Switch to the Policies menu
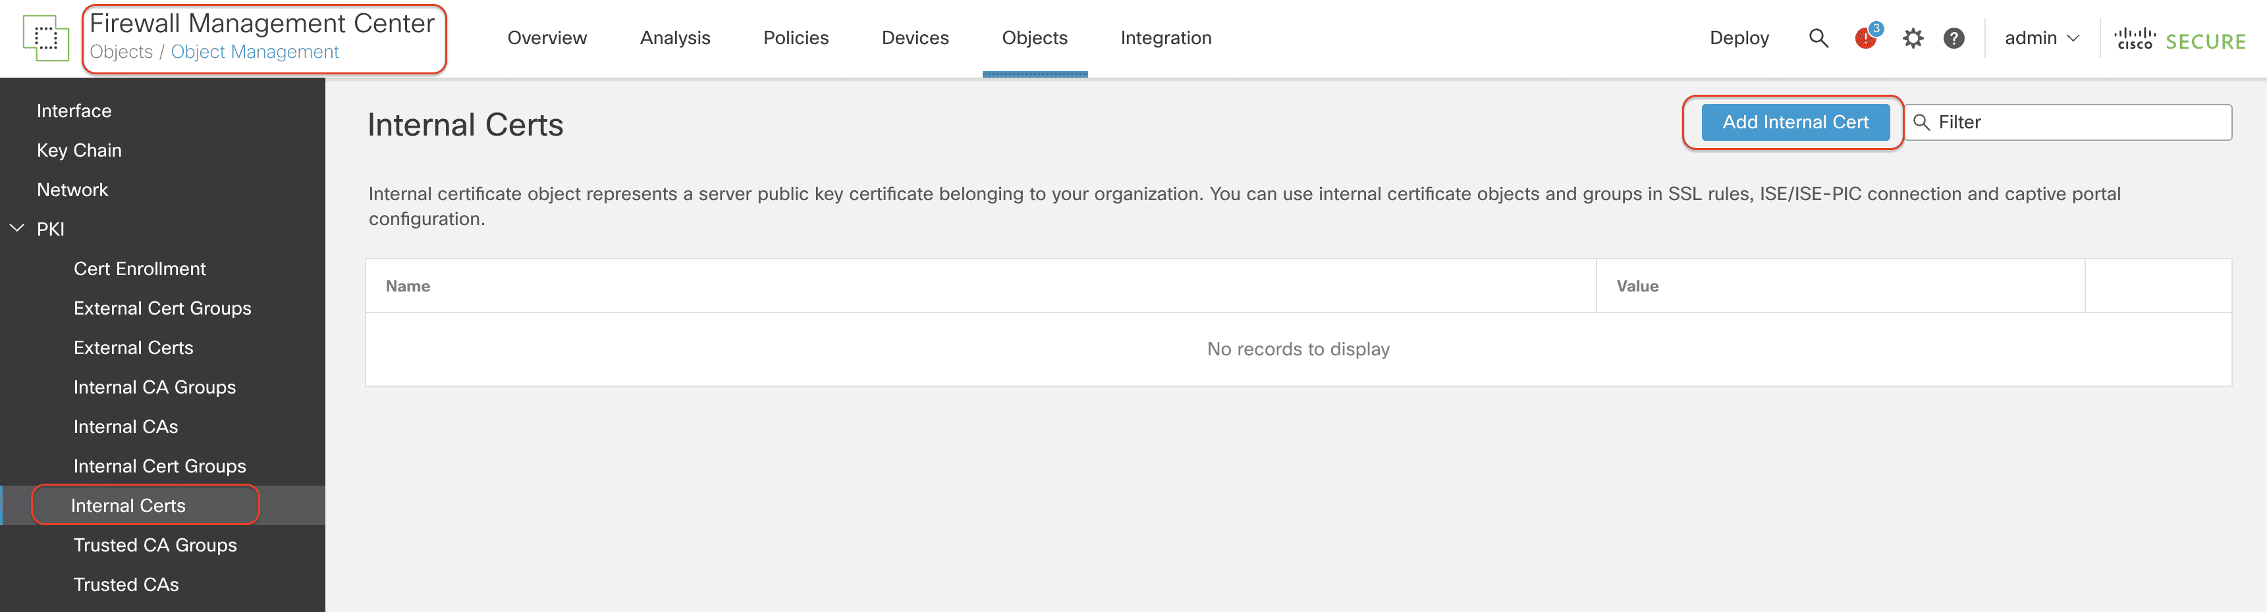 [x=796, y=38]
